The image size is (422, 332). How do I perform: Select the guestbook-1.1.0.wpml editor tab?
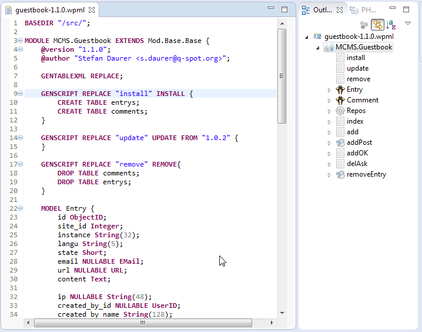(x=49, y=9)
